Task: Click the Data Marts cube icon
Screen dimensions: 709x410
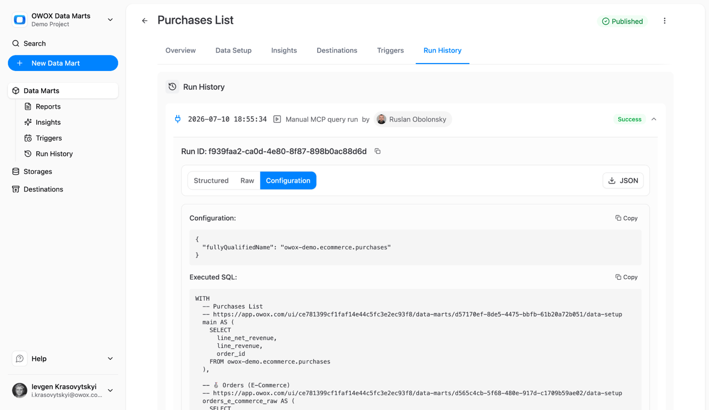Action: pos(16,91)
